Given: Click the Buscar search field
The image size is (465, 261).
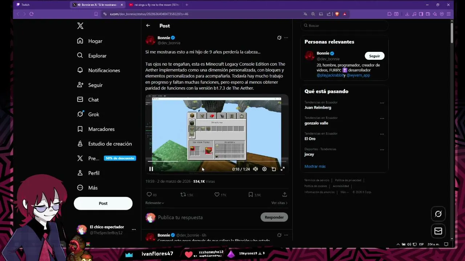Looking at the screenshot, I should [344, 26].
